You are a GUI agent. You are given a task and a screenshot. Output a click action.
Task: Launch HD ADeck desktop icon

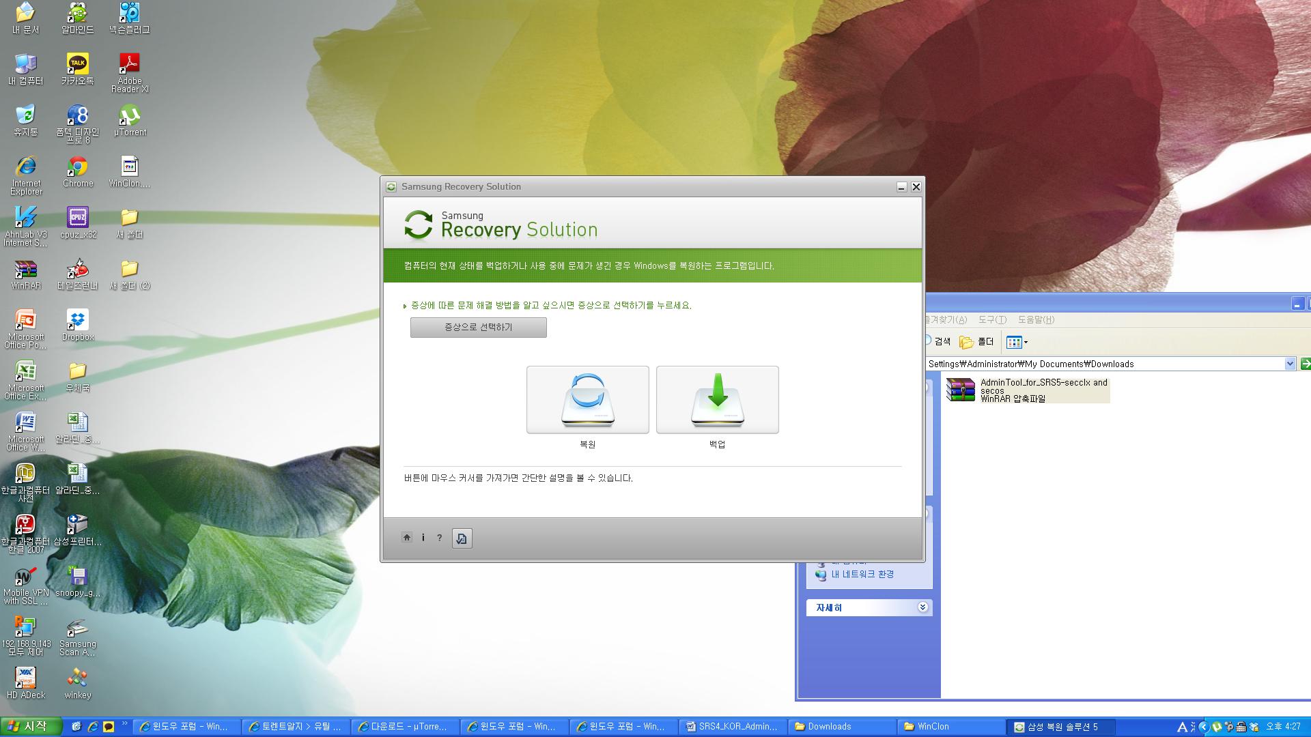[26, 684]
